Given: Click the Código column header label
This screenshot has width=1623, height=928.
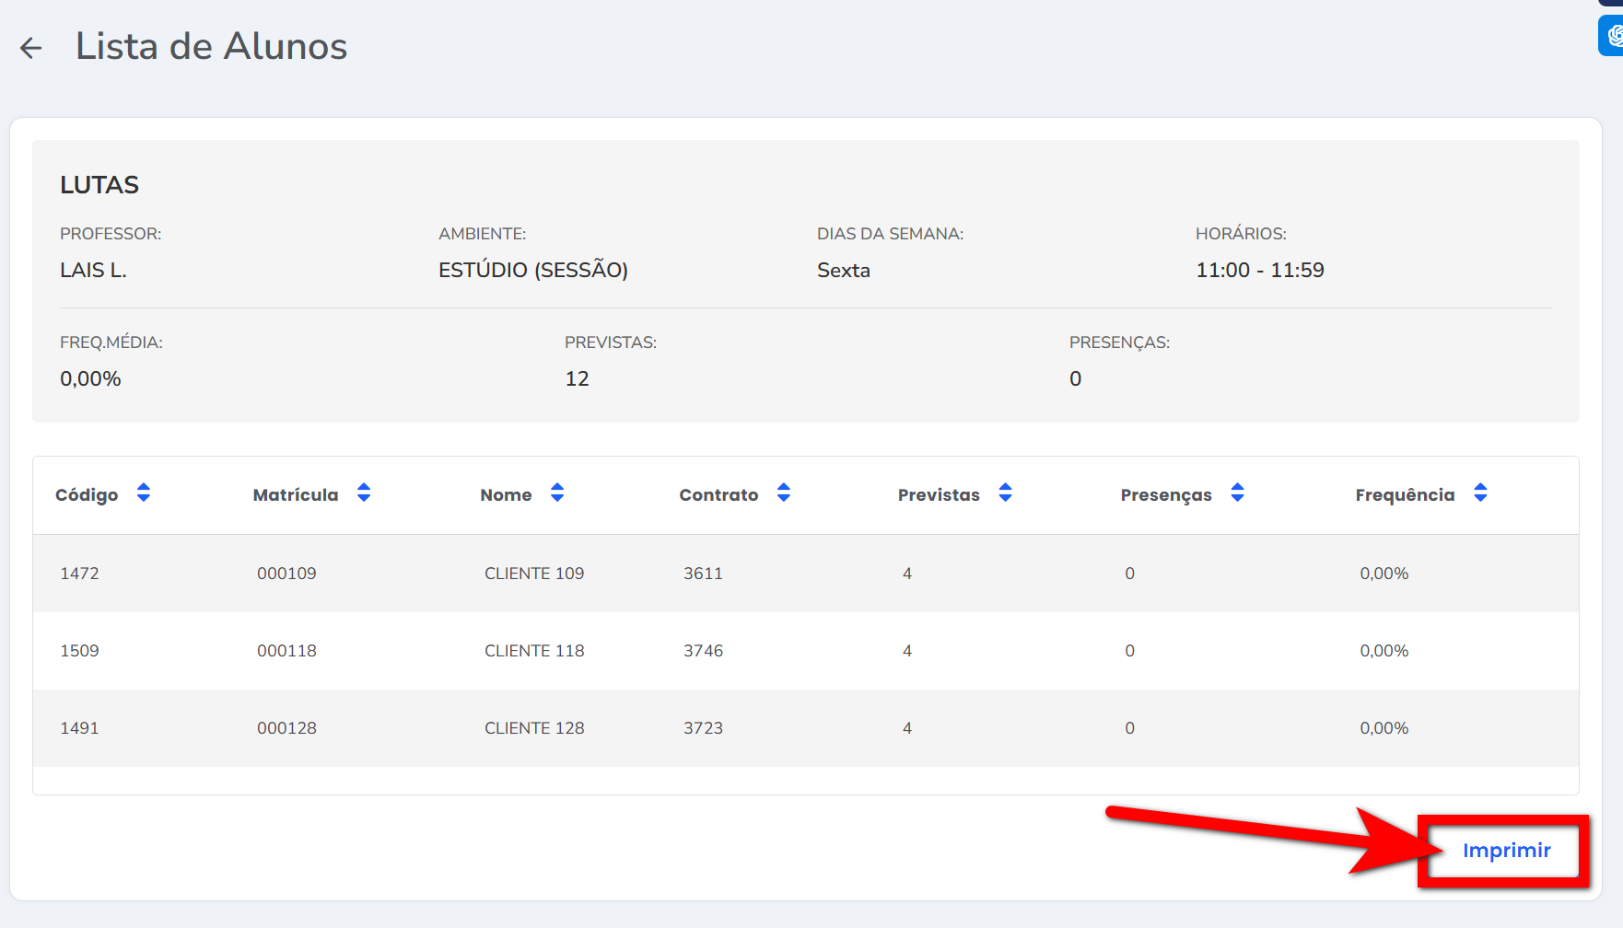Looking at the screenshot, I should click(x=87, y=495).
